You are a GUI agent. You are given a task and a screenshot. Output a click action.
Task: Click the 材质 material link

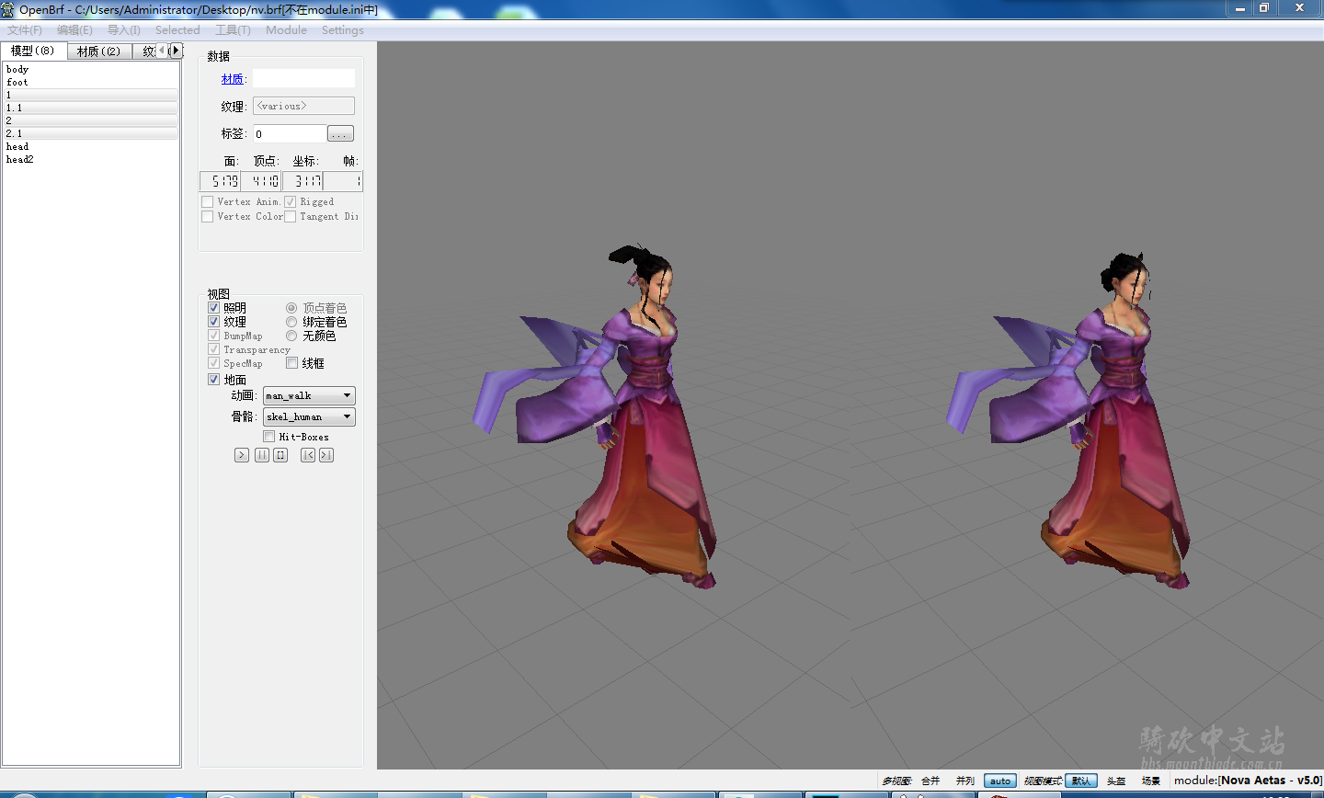[x=233, y=79]
